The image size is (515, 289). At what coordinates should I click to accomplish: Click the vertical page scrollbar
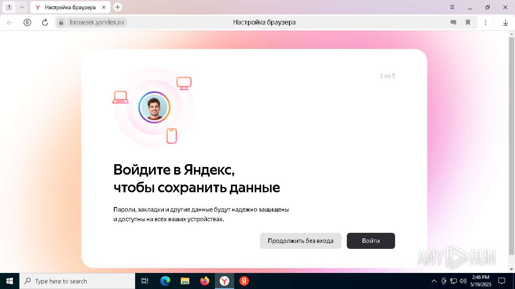click(511, 147)
